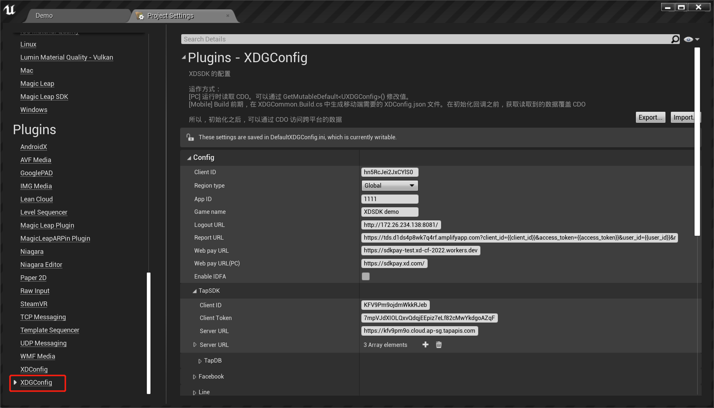Click the Project Settings tab gear icon
This screenshot has height=408, width=714.
click(140, 16)
